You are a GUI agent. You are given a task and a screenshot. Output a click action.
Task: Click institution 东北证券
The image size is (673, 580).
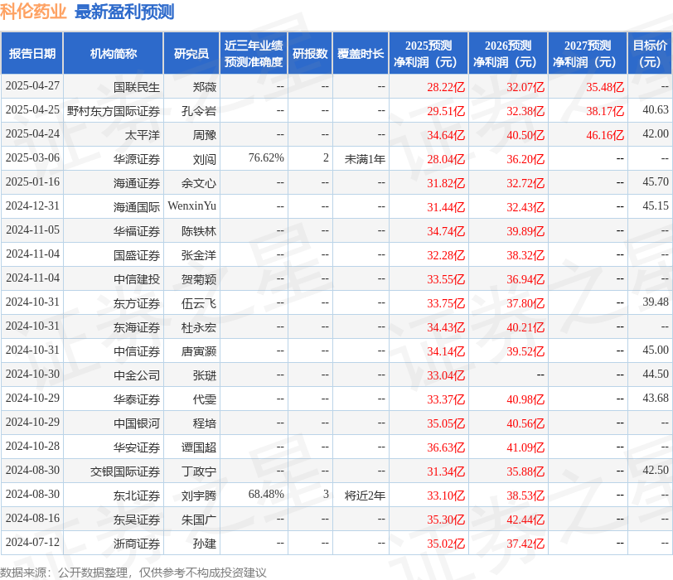[137, 495]
